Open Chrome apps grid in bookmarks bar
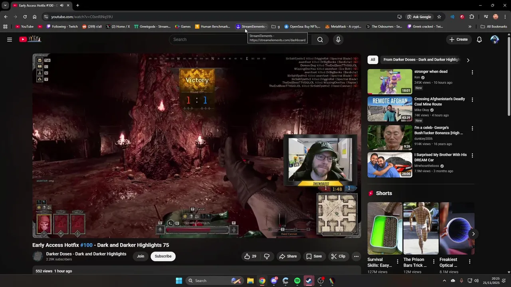 (5, 27)
